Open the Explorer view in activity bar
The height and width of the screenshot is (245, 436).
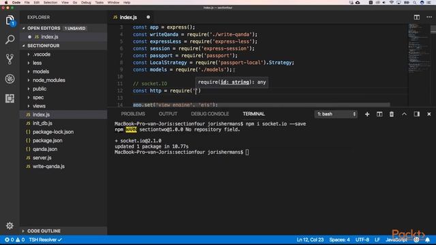point(10,20)
